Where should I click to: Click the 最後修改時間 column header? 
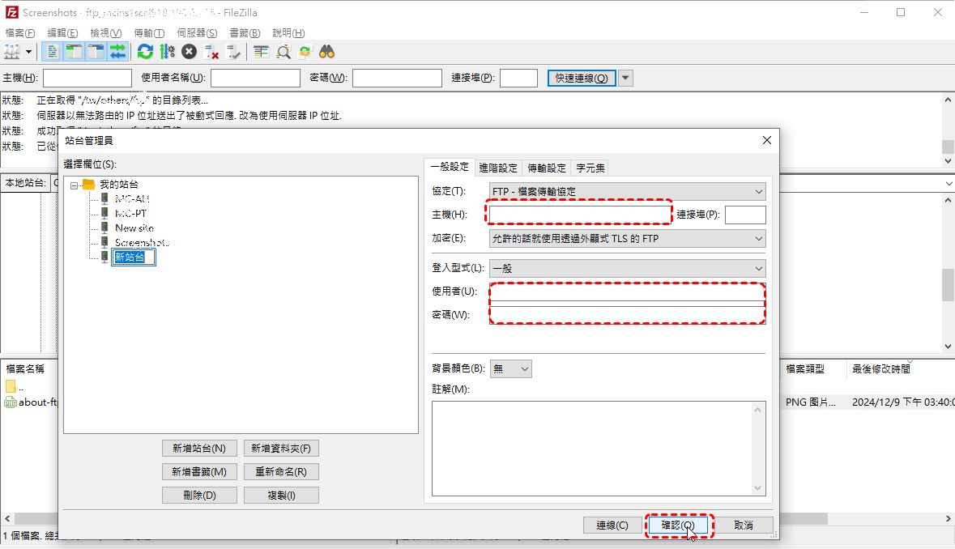click(x=880, y=369)
